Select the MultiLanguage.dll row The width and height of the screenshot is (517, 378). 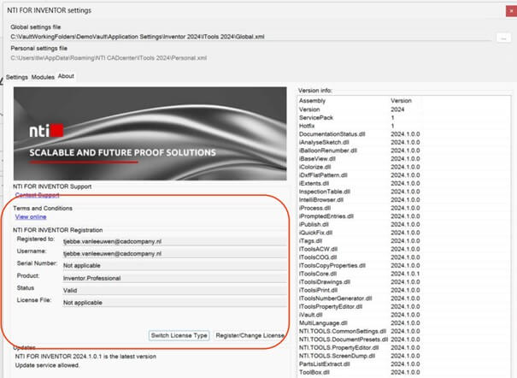pyautogui.click(x=404, y=323)
